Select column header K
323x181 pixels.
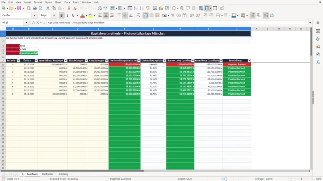click(256, 29)
